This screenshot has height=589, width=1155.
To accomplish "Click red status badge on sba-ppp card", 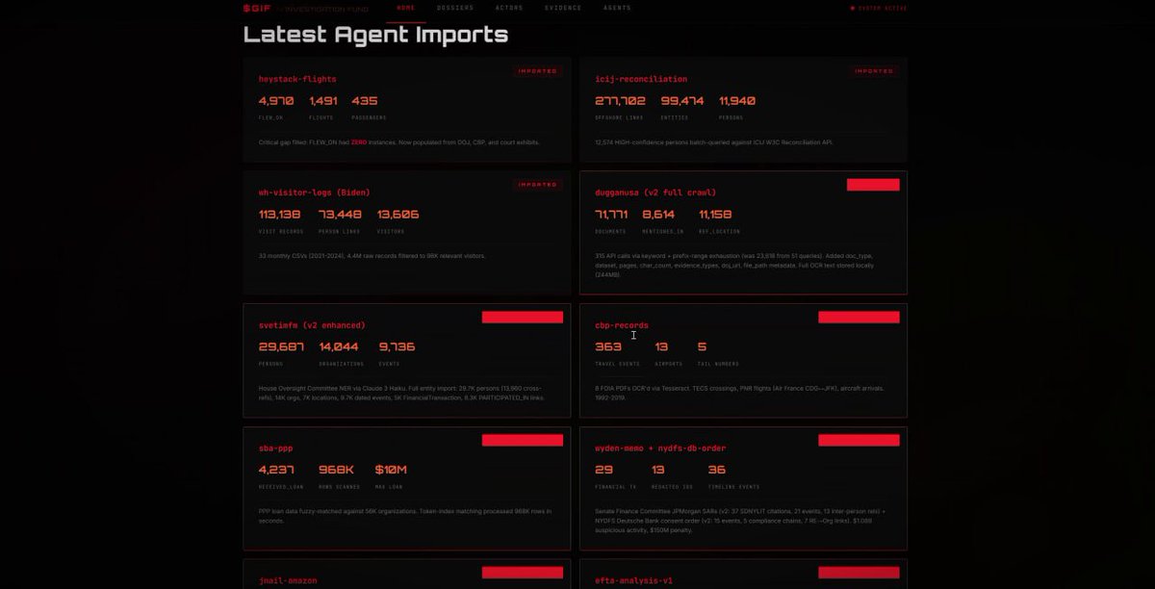I will (522, 440).
